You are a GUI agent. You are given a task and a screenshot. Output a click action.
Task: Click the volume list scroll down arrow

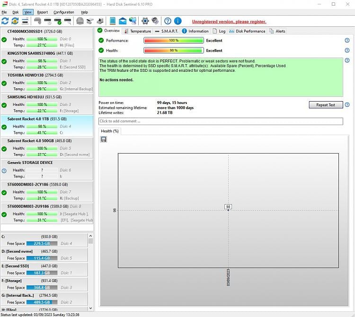pos(90,308)
